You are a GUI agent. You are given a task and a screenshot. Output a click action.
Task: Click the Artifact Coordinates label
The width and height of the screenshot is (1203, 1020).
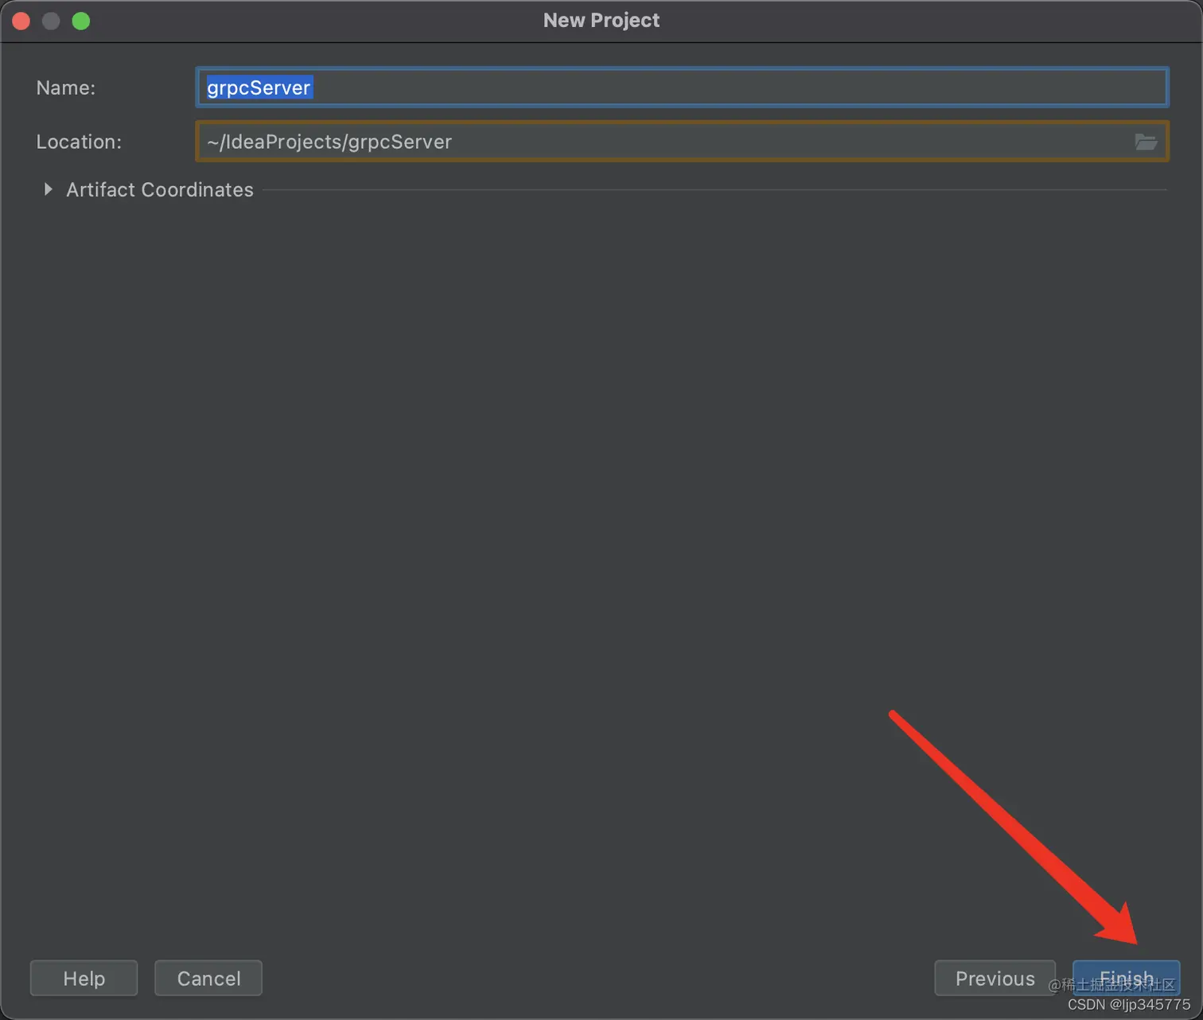pos(160,189)
